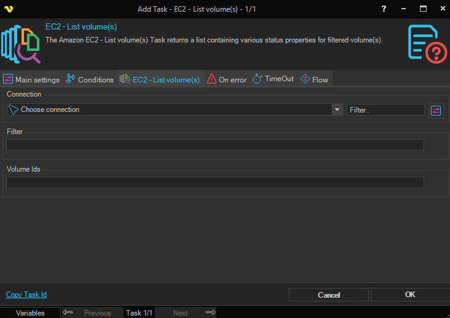Screen dimensions: 450x318
Task: Expand the Choose connection dropdown arrow
Action: pos(337,110)
